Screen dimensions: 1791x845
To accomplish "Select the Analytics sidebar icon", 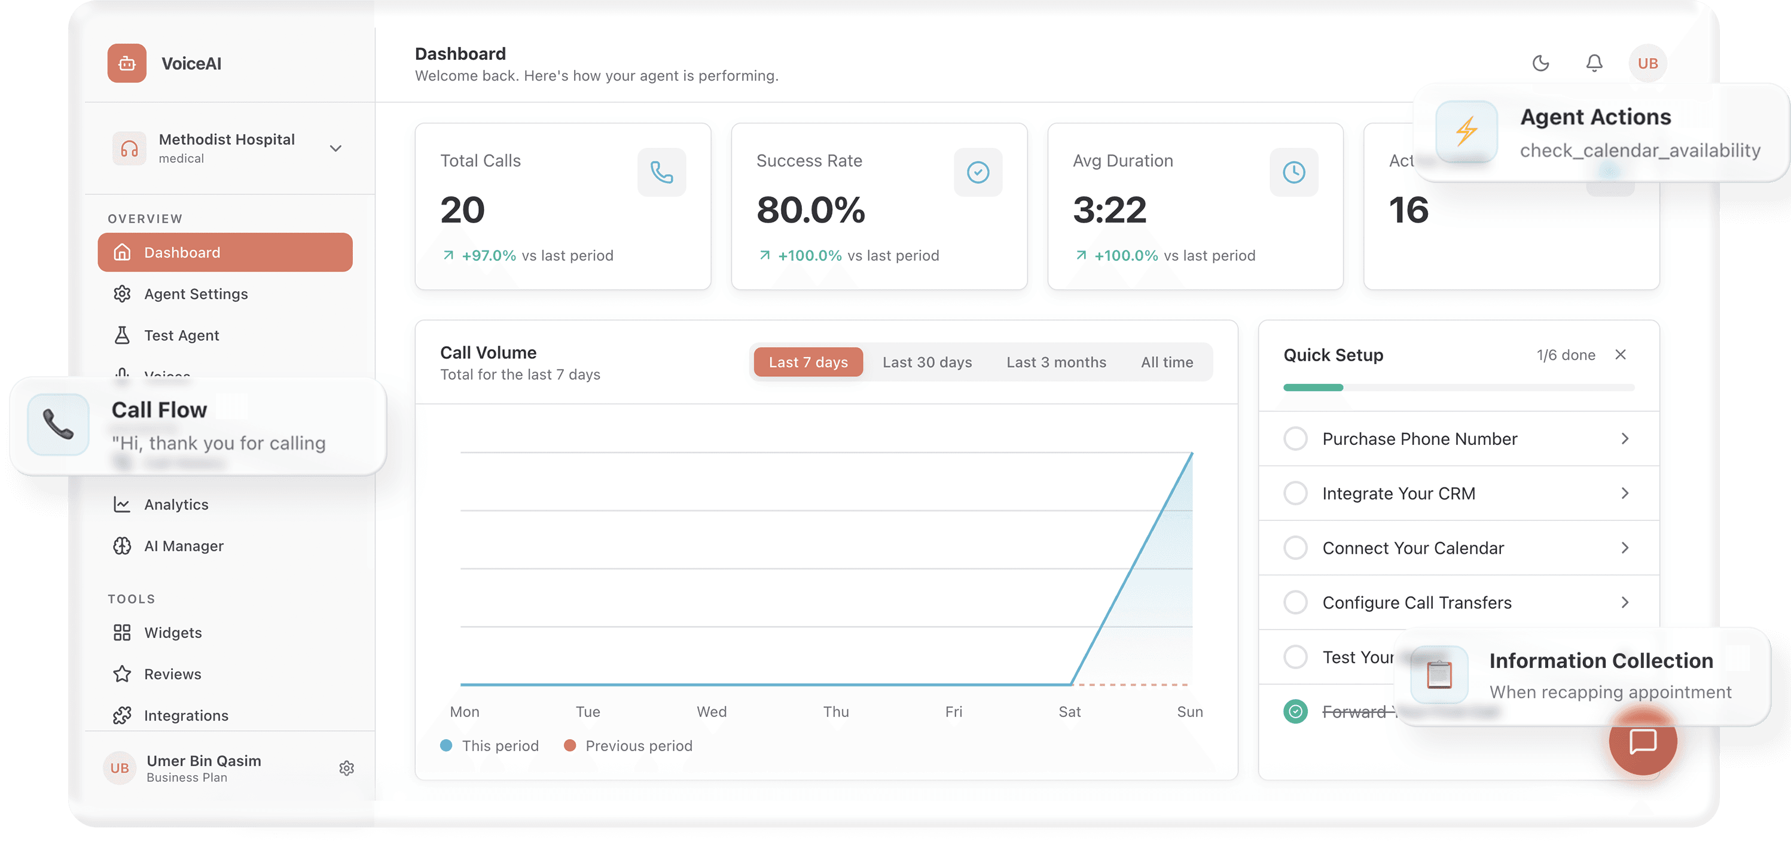I will (123, 504).
